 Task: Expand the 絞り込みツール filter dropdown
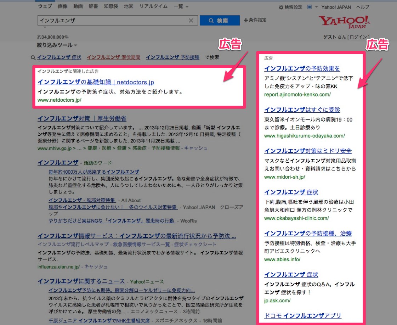coord(57,45)
